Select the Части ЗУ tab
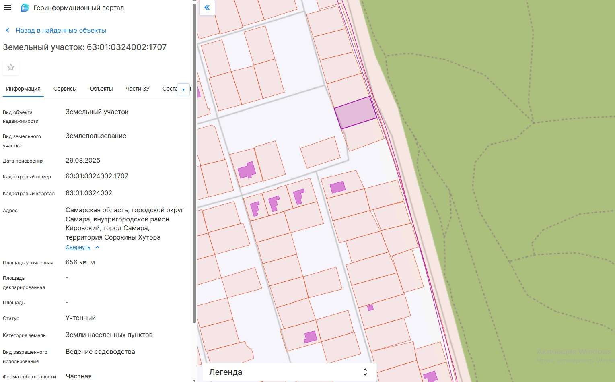This screenshot has height=382, width=615. [x=137, y=89]
